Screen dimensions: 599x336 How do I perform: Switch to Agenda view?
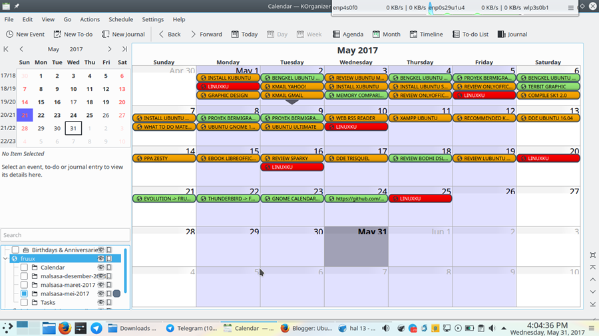348,35
